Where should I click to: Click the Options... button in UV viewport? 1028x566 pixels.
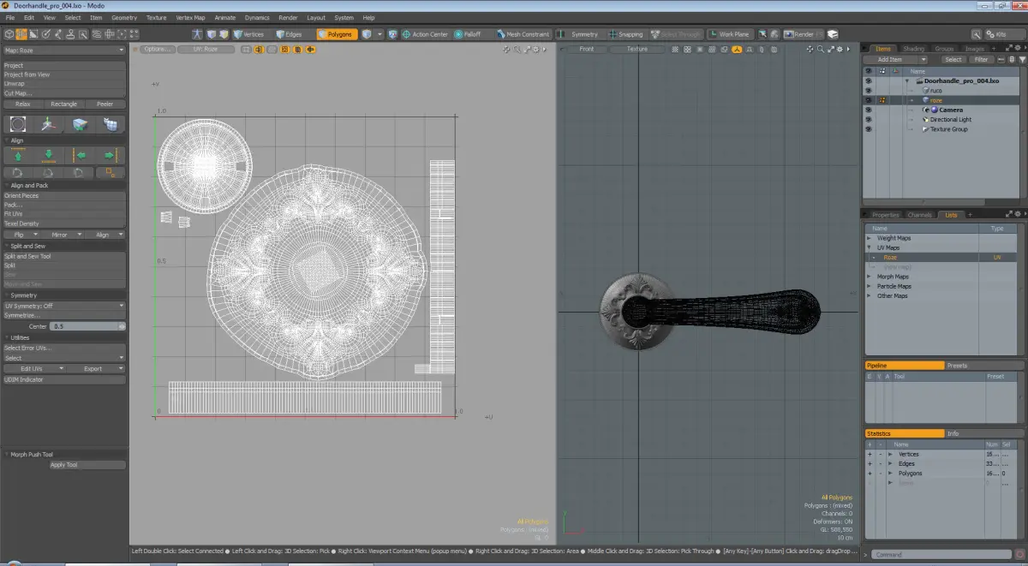(x=158, y=49)
